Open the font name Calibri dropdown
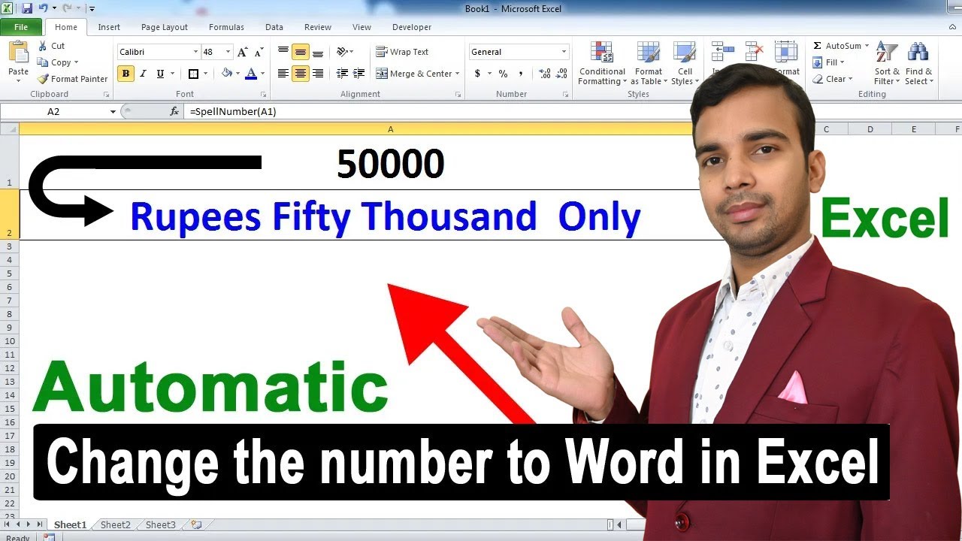The width and height of the screenshot is (962, 541). pos(195,52)
